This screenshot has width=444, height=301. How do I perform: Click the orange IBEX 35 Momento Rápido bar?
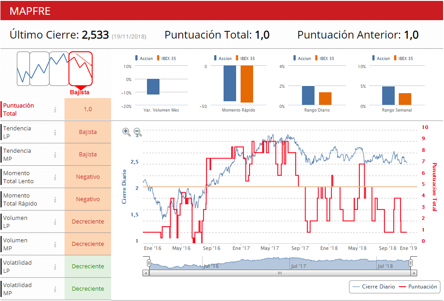pos(247,84)
